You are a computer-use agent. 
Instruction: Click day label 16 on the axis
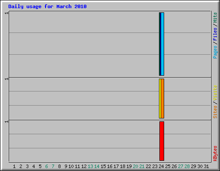(x=110, y=166)
